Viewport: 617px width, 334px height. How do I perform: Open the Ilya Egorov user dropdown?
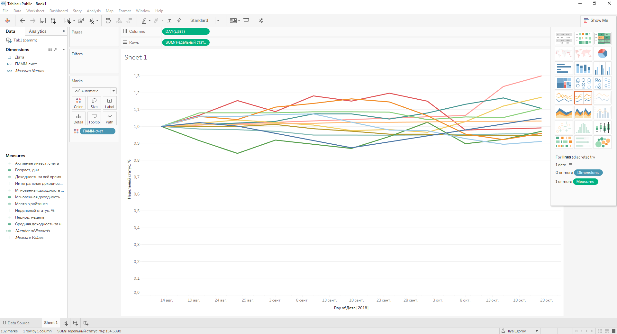click(x=537, y=331)
